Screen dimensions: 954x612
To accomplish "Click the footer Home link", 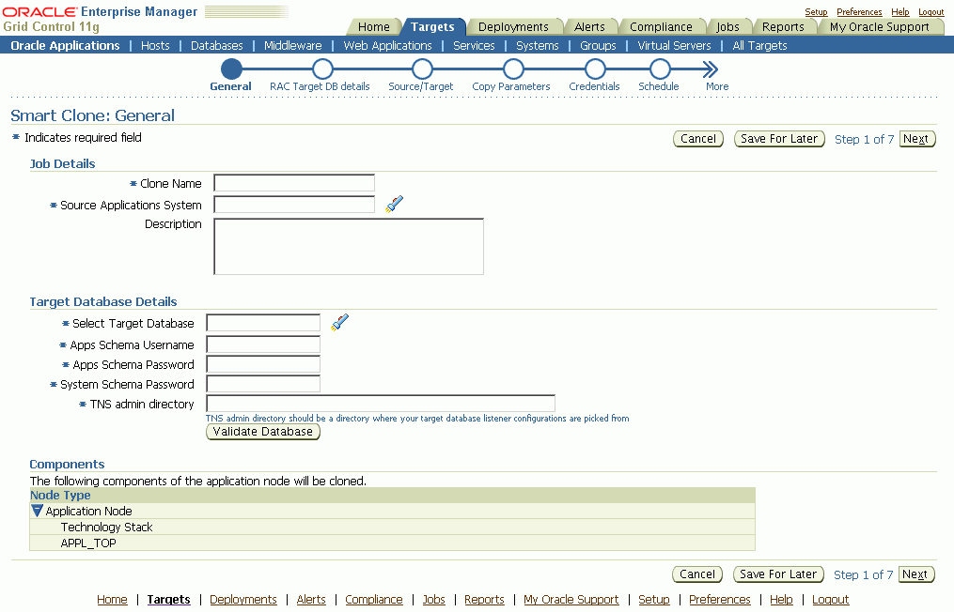I will pyautogui.click(x=112, y=599).
